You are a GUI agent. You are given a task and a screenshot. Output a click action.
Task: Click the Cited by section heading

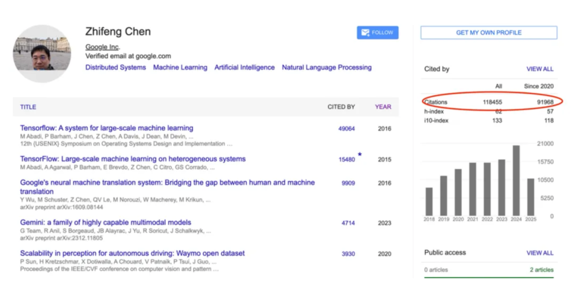pyautogui.click(x=436, y=69)
